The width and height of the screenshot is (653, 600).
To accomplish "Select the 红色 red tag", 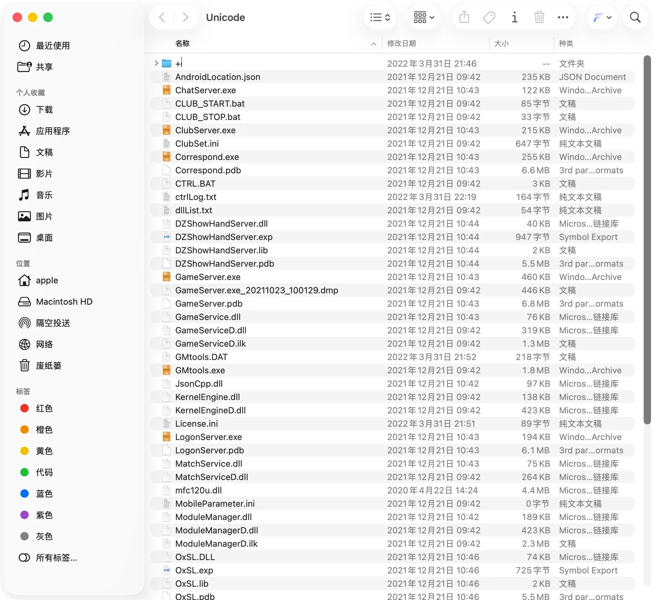I will click(36, 408).
